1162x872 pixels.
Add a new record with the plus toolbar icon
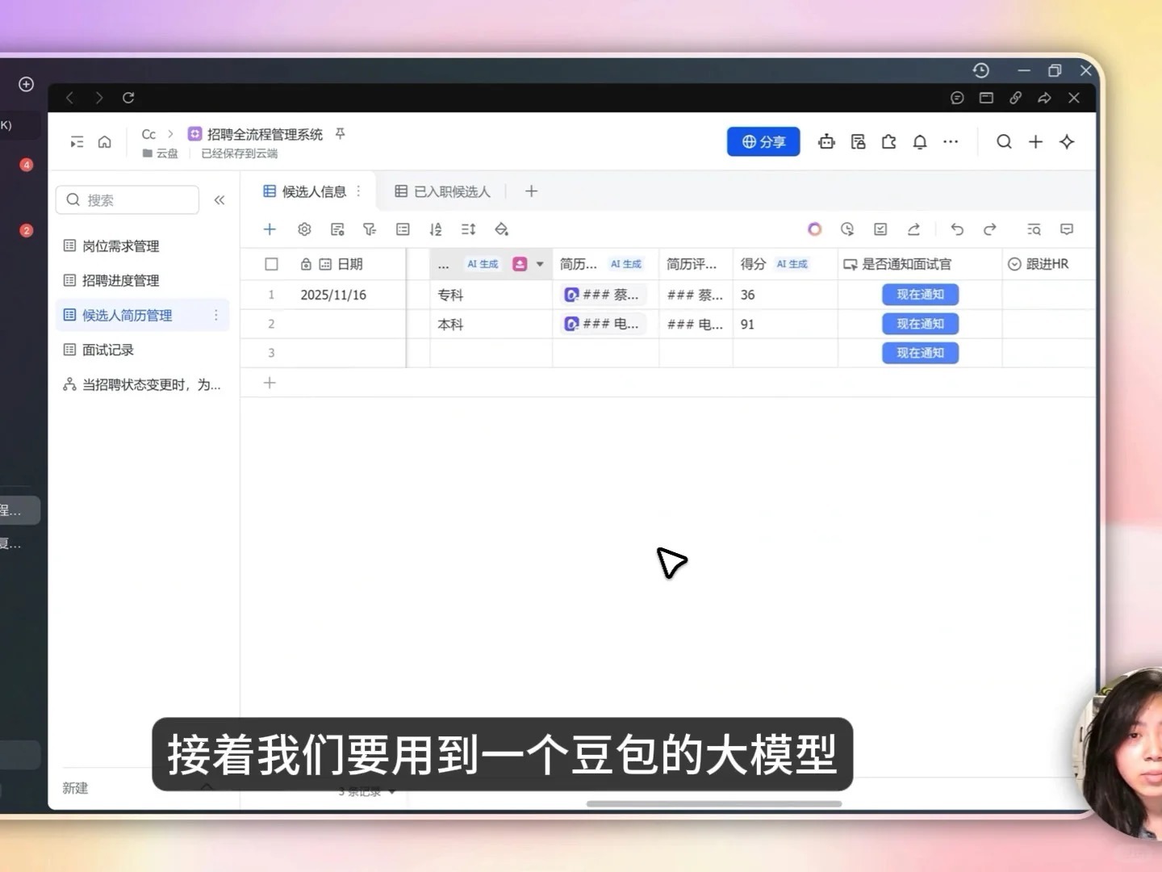tap(270, 229)
